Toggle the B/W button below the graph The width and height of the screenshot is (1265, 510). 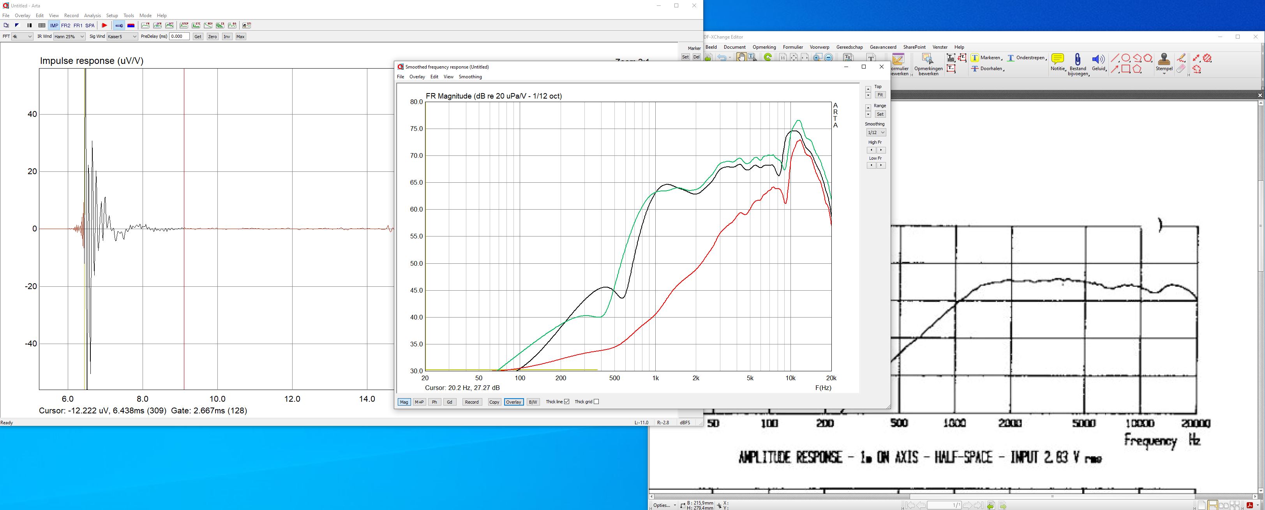533,402
